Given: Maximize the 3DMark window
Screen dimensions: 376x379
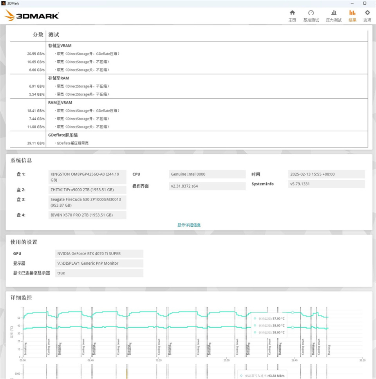Looking at the screenshot, I should [x=365, y=3].
